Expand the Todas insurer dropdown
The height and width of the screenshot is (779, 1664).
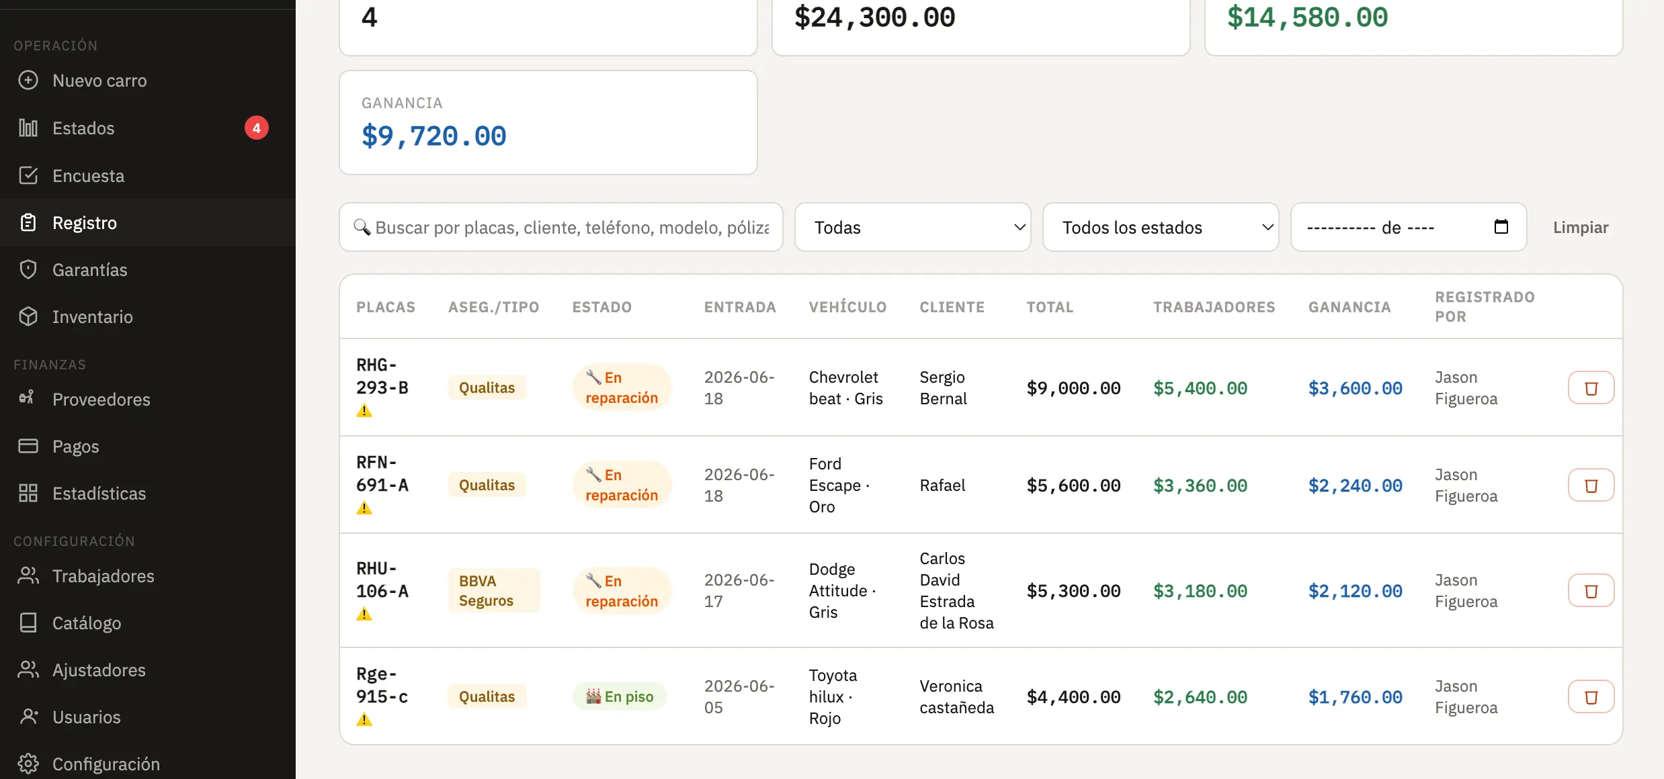tap(913, 227)
